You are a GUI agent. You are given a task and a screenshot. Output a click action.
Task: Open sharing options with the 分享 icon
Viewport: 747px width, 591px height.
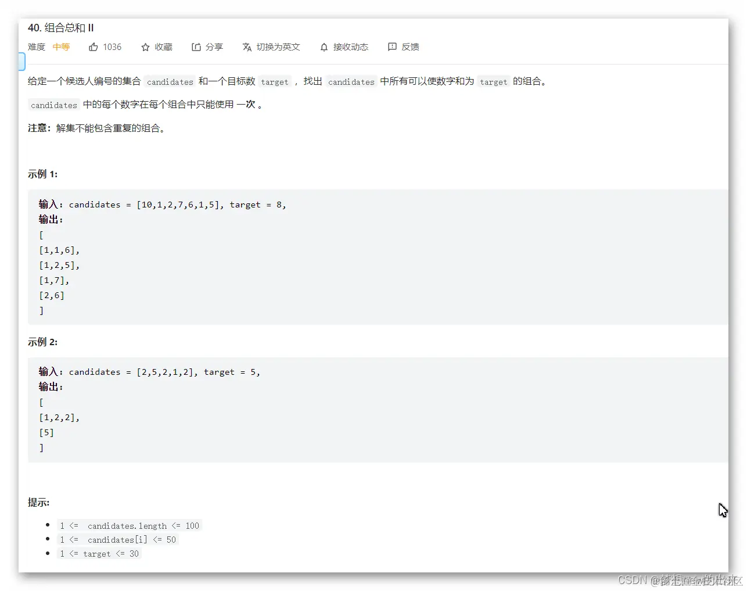[x=196, y=46]
